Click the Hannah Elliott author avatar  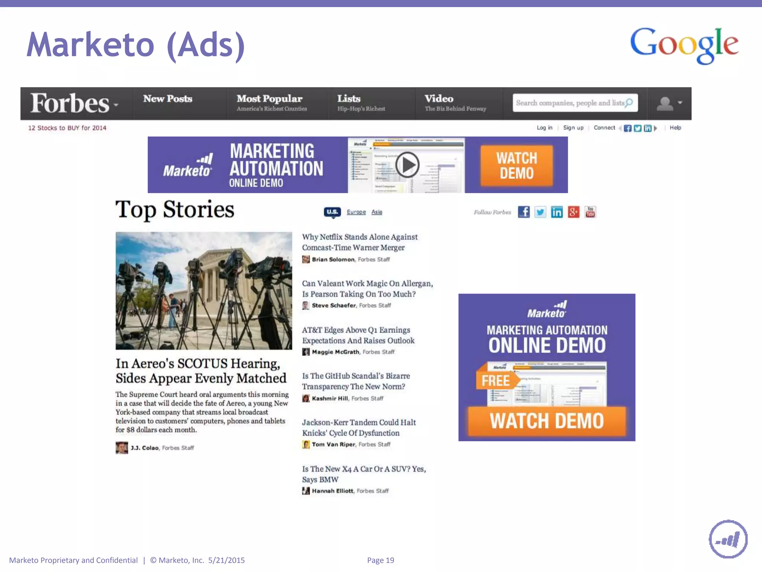point(306,491)
